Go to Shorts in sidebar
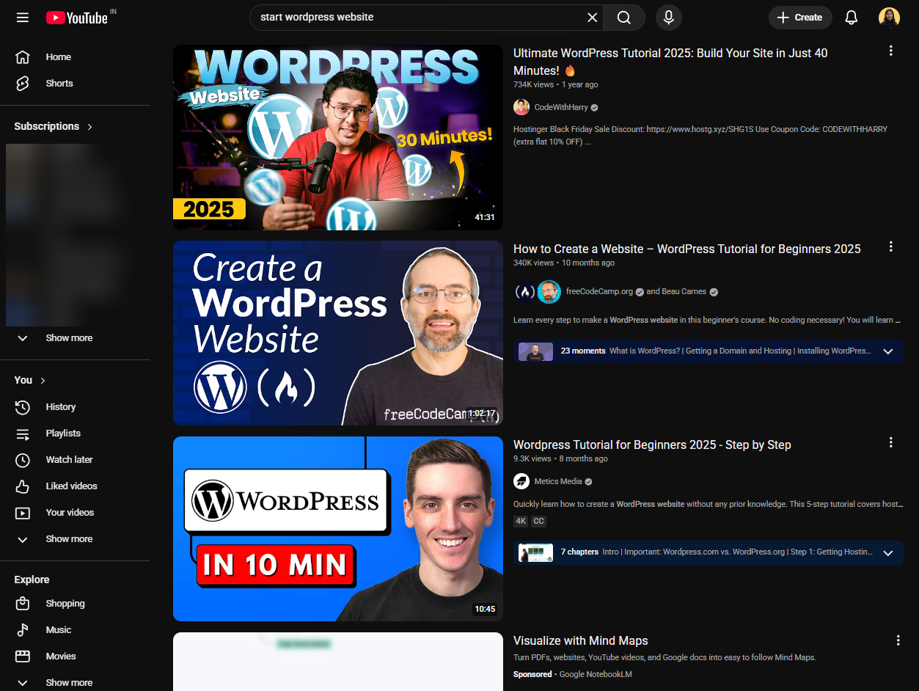The width and height of the screenshot is (919, 691). click(x=59, y=84)
